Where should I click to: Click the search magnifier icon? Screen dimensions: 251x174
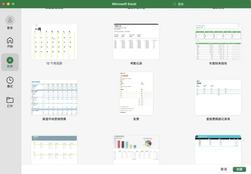174,4
